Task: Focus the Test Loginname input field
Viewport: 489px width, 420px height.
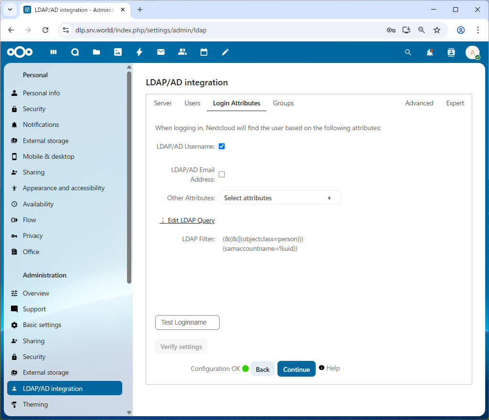Action: point(187,323)
